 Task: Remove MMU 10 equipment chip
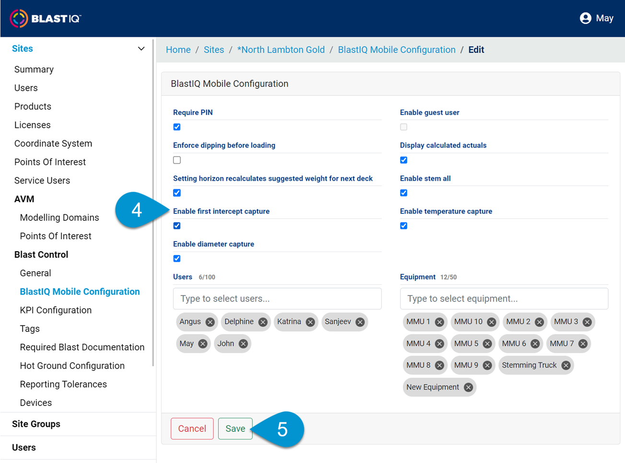pyautogui.click(x=492, y=322)
